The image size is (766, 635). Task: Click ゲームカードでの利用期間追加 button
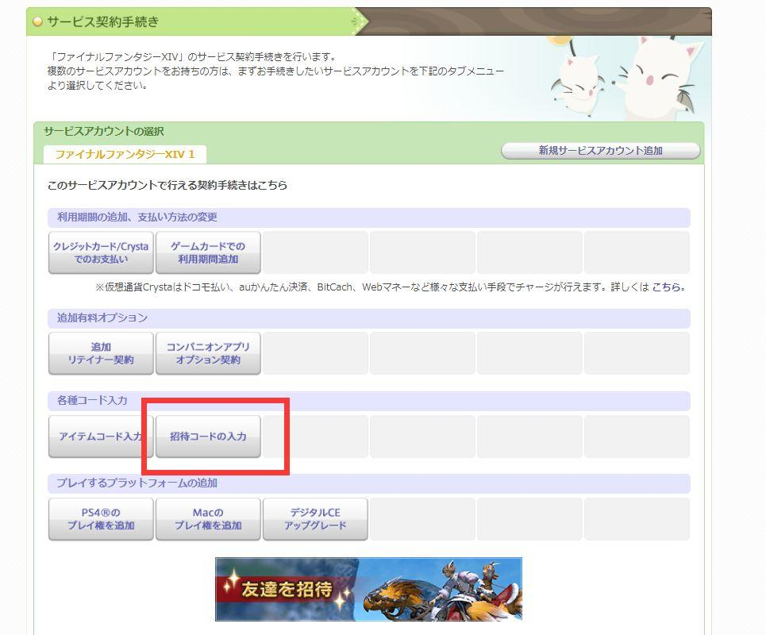coord(208,252)
